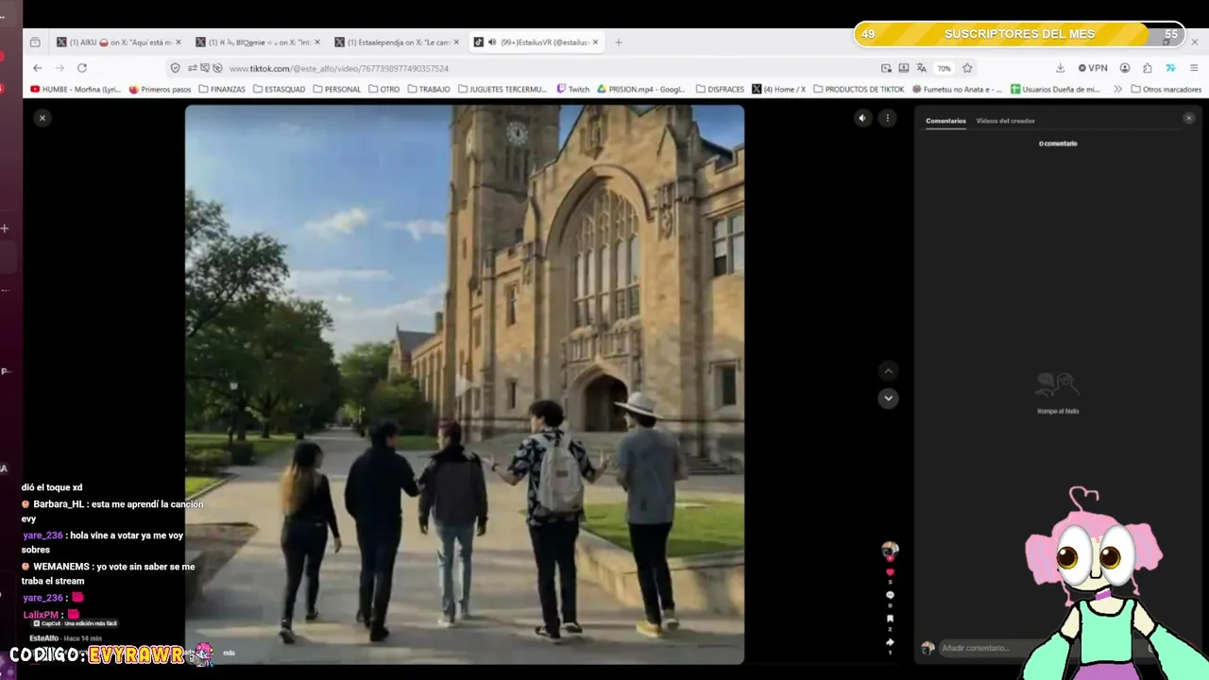The image size is (1209, 680).
Task: Open the ESTASQUAD bookmarks folder
Action: (x=279, y=90)
